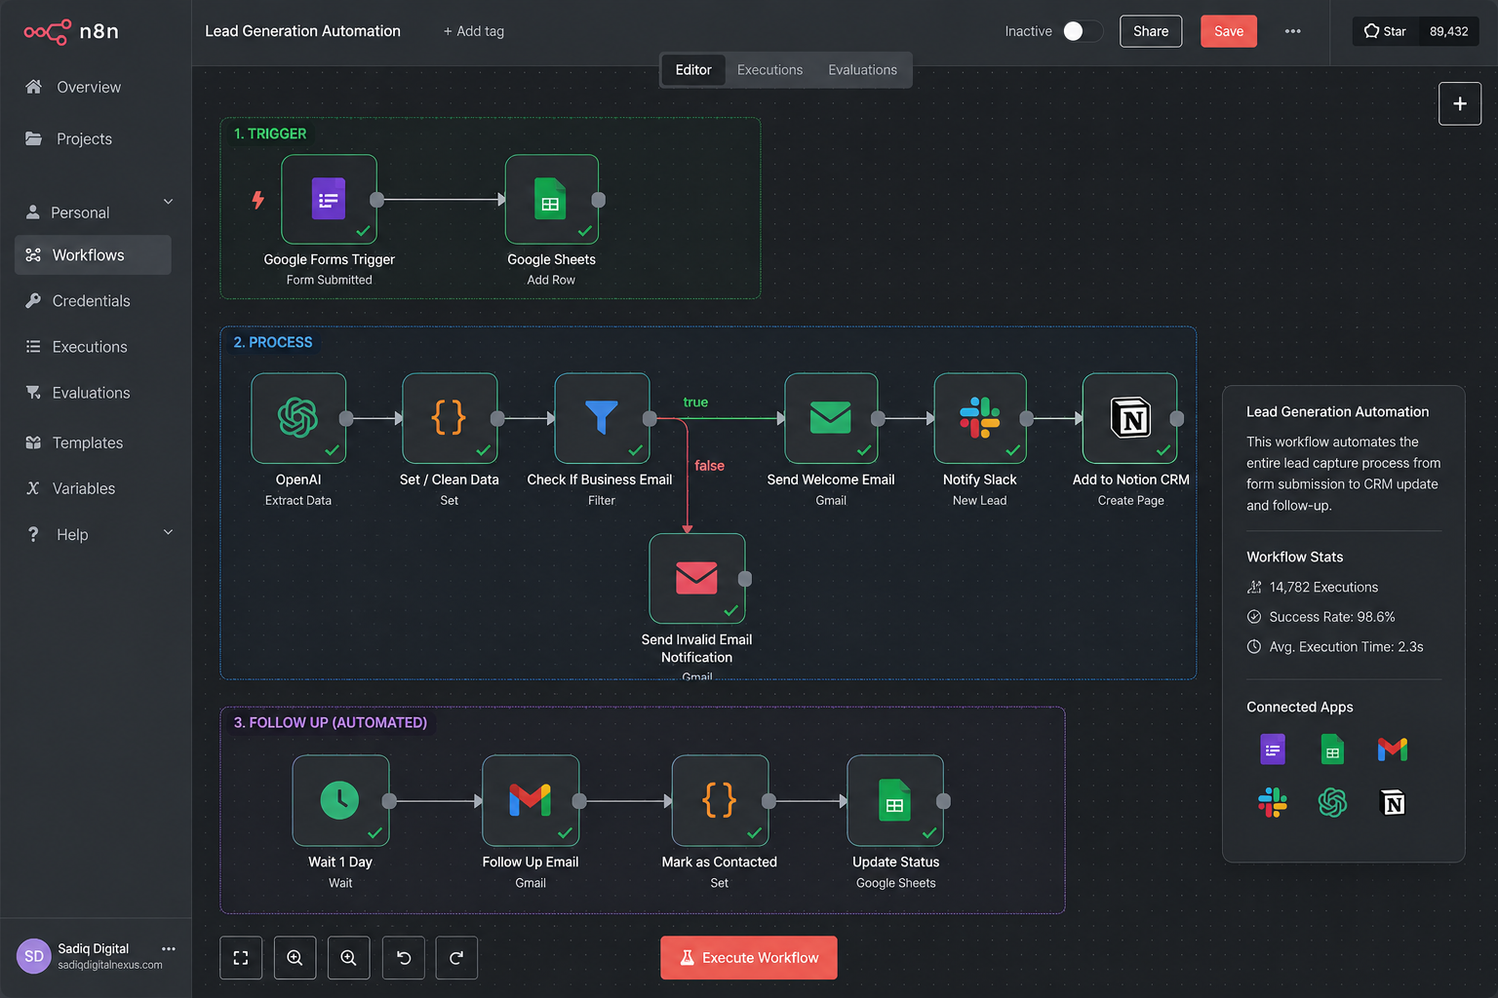Open the Google Forms Trigger node

(329, 199)
